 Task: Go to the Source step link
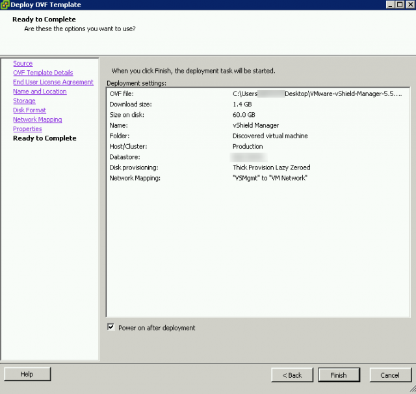coord(23,64)
